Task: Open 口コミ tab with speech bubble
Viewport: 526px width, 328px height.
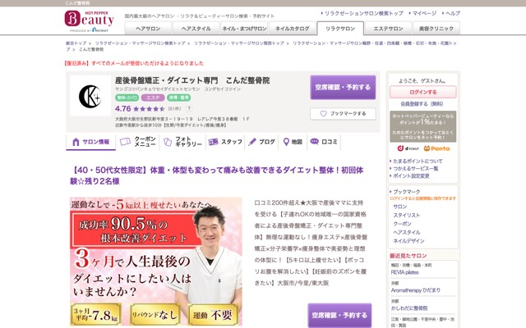Action: coord(324,142)
